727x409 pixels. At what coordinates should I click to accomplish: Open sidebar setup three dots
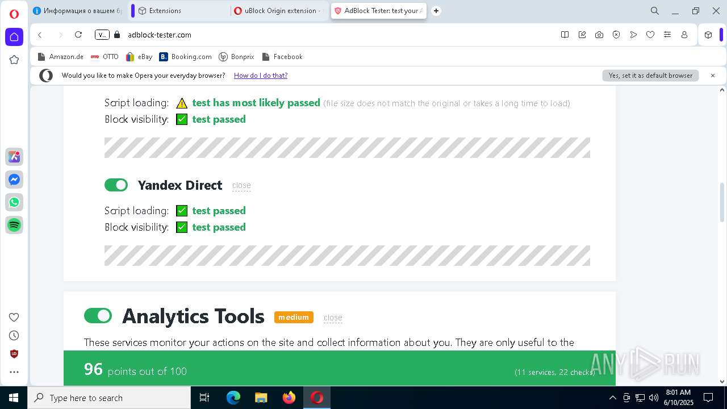coord(14,372)
